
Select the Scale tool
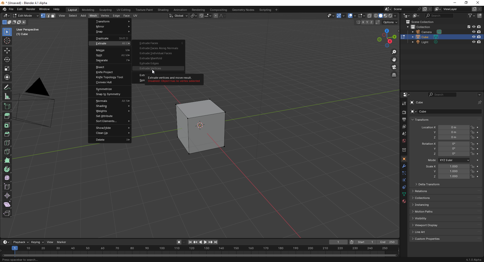coord(7,68)
